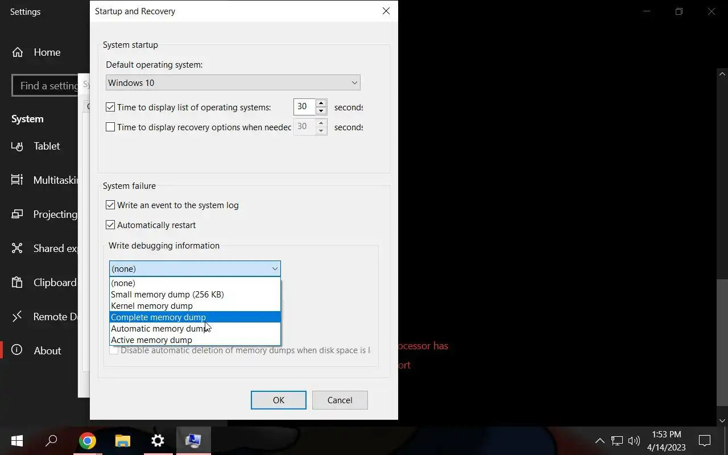Open Home in Settings sidebar
This screenshot has width=728, height=455.
point(36,52)
